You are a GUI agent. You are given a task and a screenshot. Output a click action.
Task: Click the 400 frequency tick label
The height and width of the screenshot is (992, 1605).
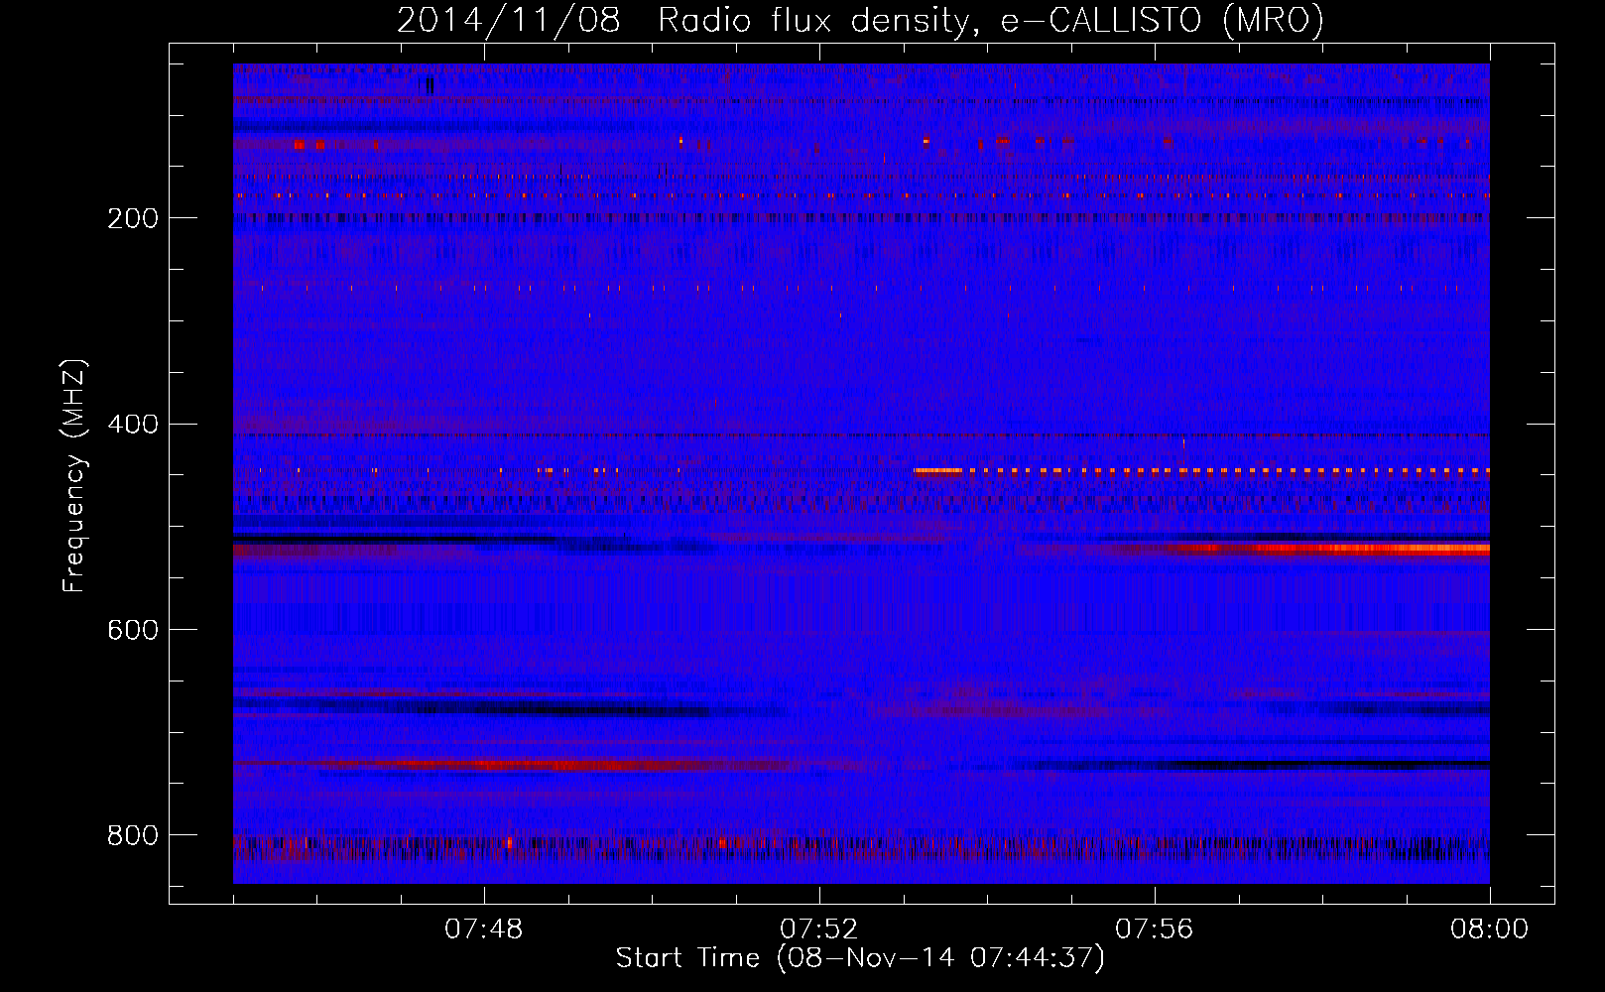[x=133, y=425]
